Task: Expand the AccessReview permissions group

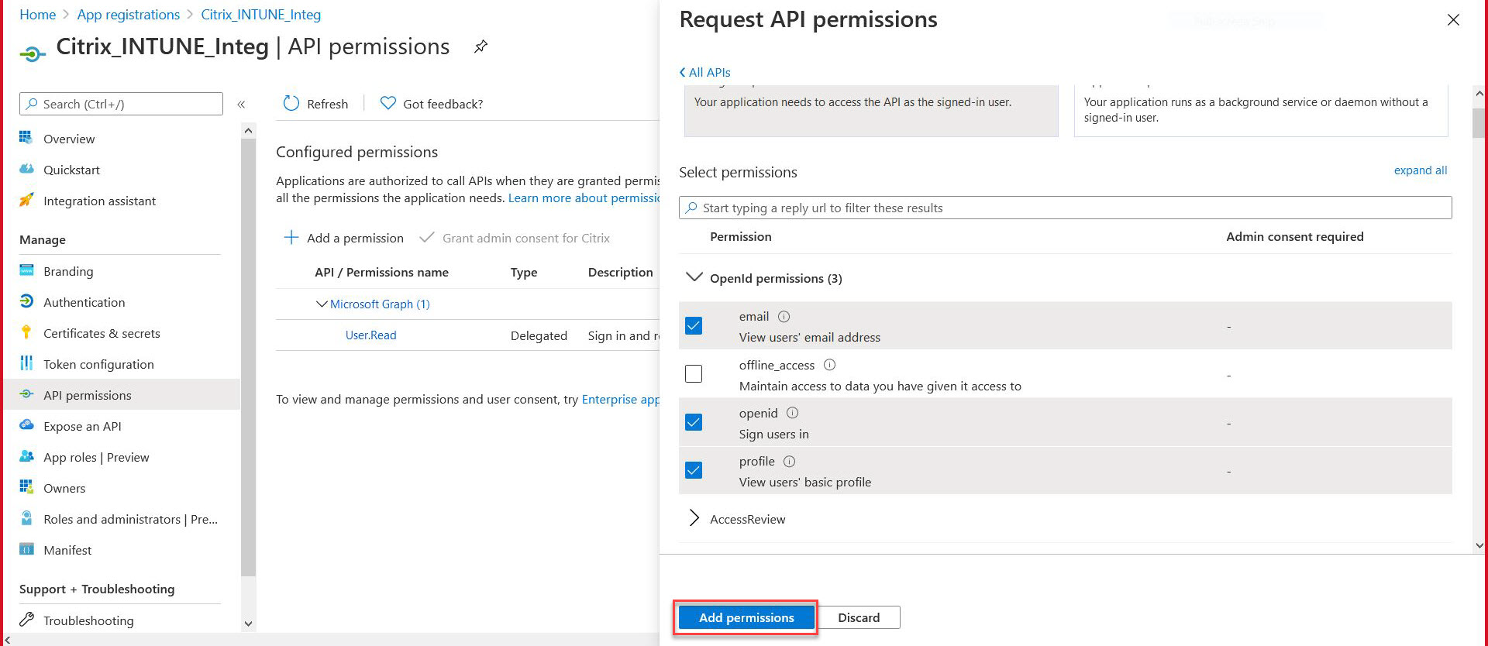Action: (x=694, y=518)
